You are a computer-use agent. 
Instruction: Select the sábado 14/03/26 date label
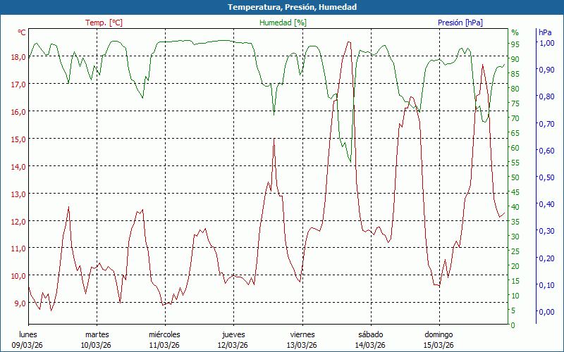pyautogui.click(x=371, y=340)
